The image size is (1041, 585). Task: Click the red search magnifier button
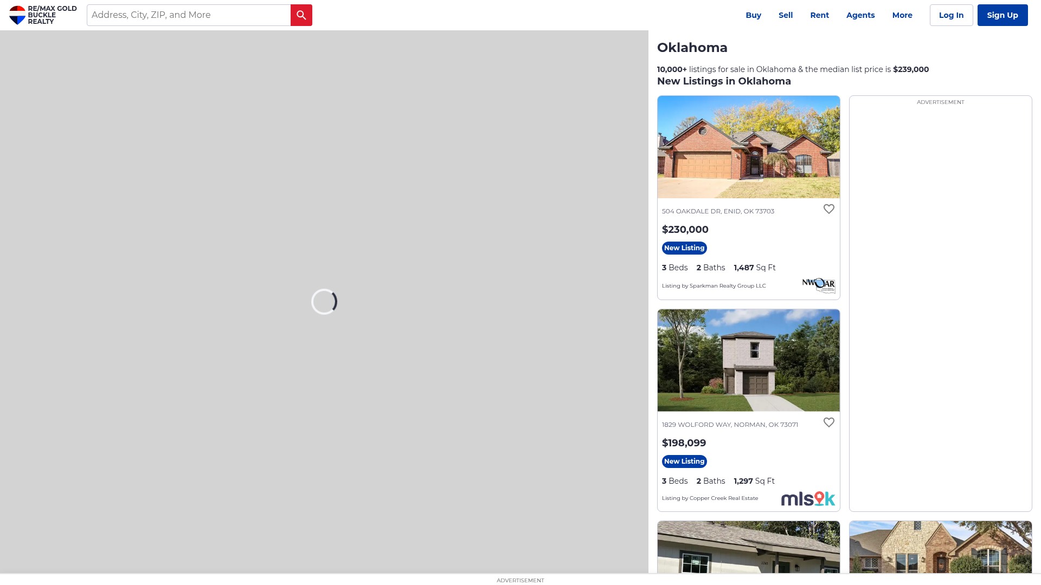pos(301,15)
